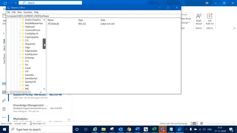
Task: Click the three-dots more icon in Outlook sidebar
Action: (x=4, y=117)
